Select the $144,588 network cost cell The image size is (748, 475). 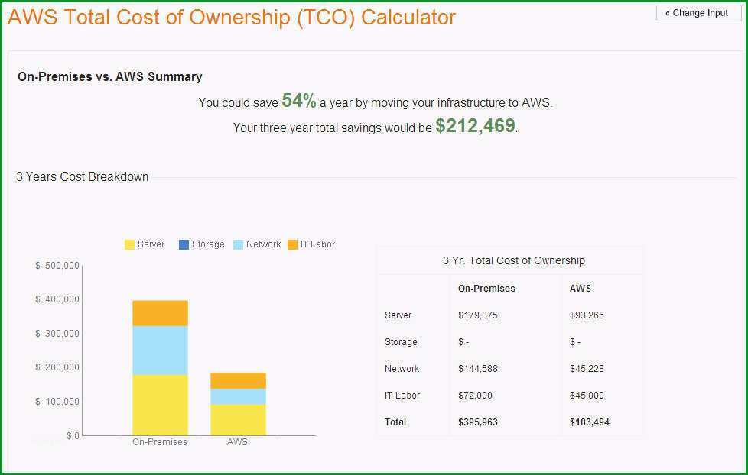[477, 368]
